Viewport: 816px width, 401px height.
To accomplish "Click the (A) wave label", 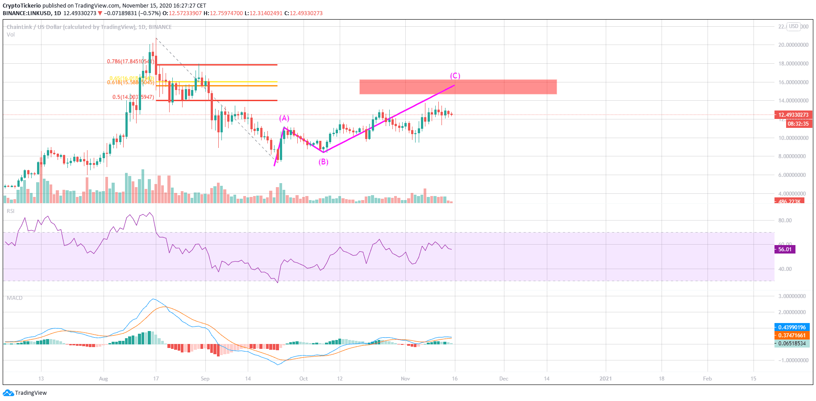I will point(284,118).
